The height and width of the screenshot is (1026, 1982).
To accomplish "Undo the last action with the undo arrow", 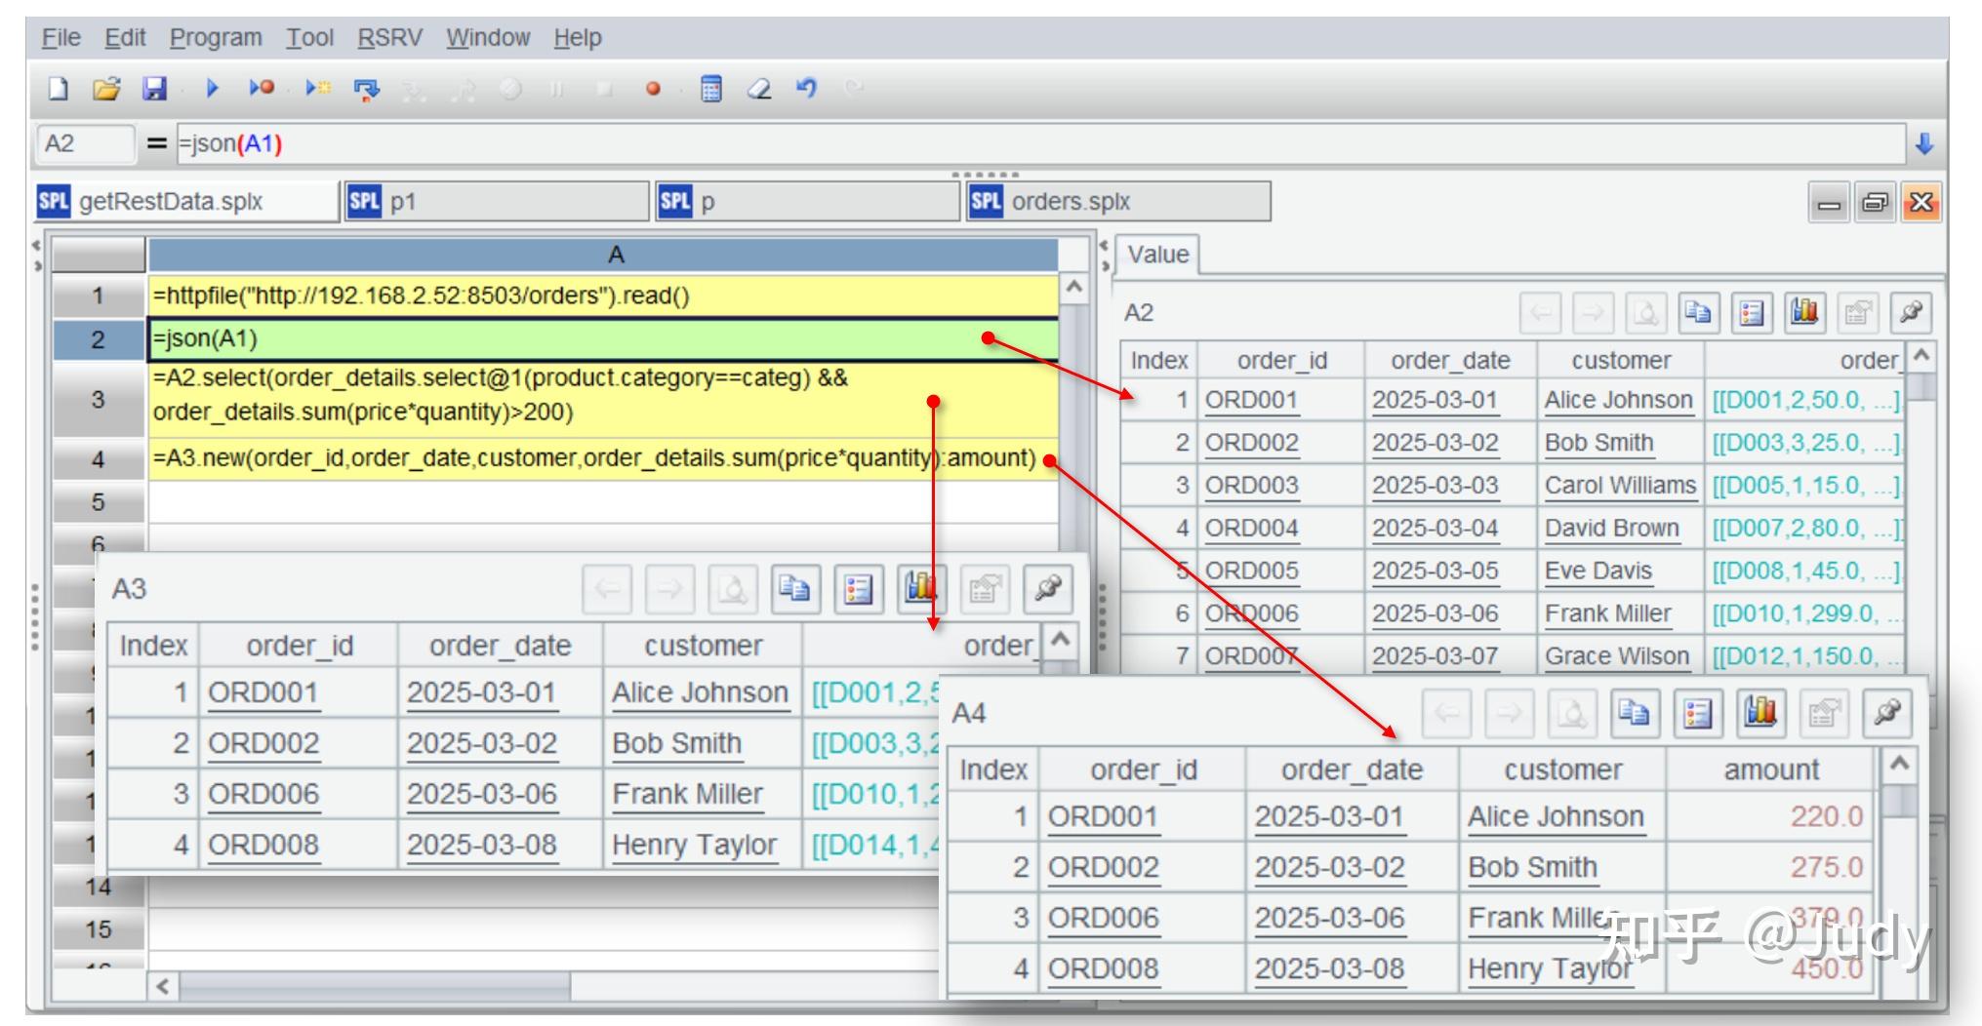I will [x=806, y=89].
